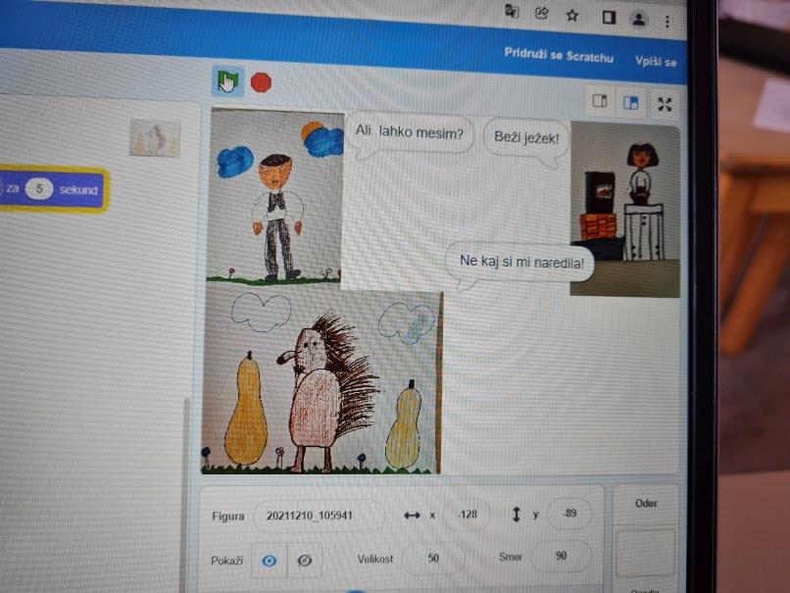Click the hedgehog drawing sprite on stage
The width and height of the screenshot is (790, 593).
321,382
